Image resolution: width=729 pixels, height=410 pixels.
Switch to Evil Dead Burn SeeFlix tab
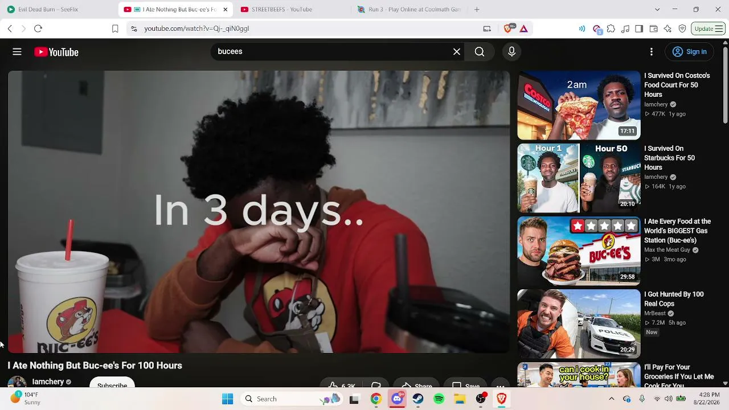[x=58, y=10]
